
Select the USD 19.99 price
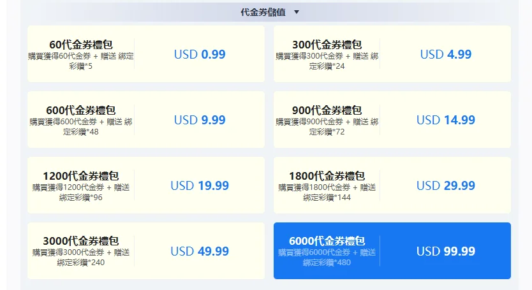click(x=200, y=185)
